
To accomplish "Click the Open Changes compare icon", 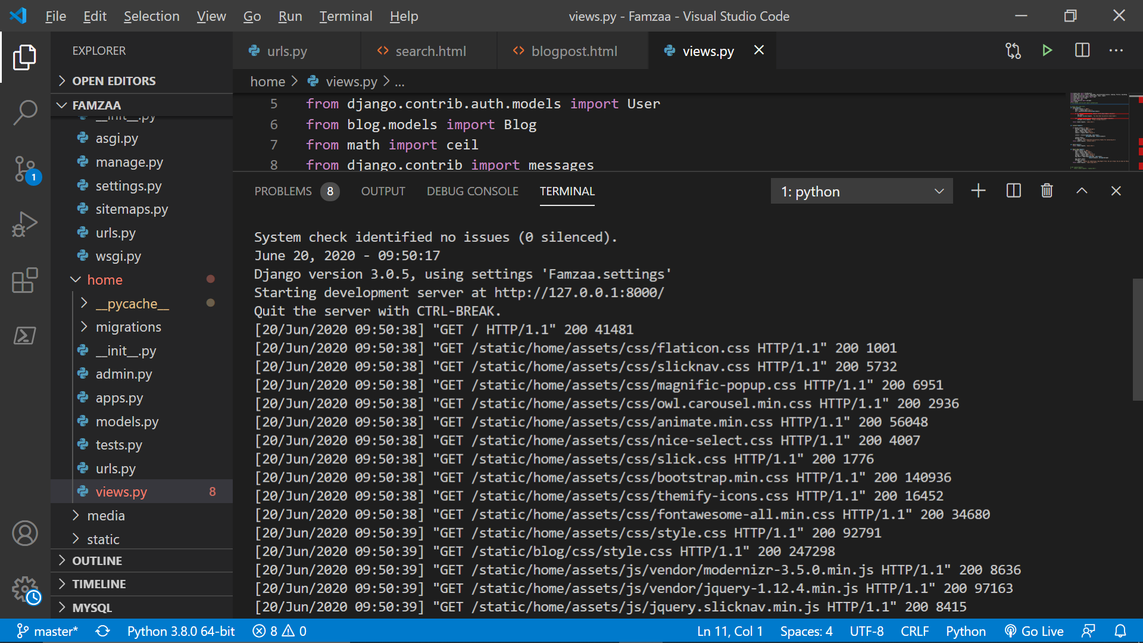I will click(1013, 51).
